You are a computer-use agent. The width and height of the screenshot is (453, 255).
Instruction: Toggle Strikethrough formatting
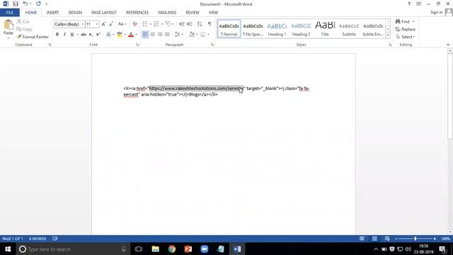pyautogui.click(x=84, y=35)
